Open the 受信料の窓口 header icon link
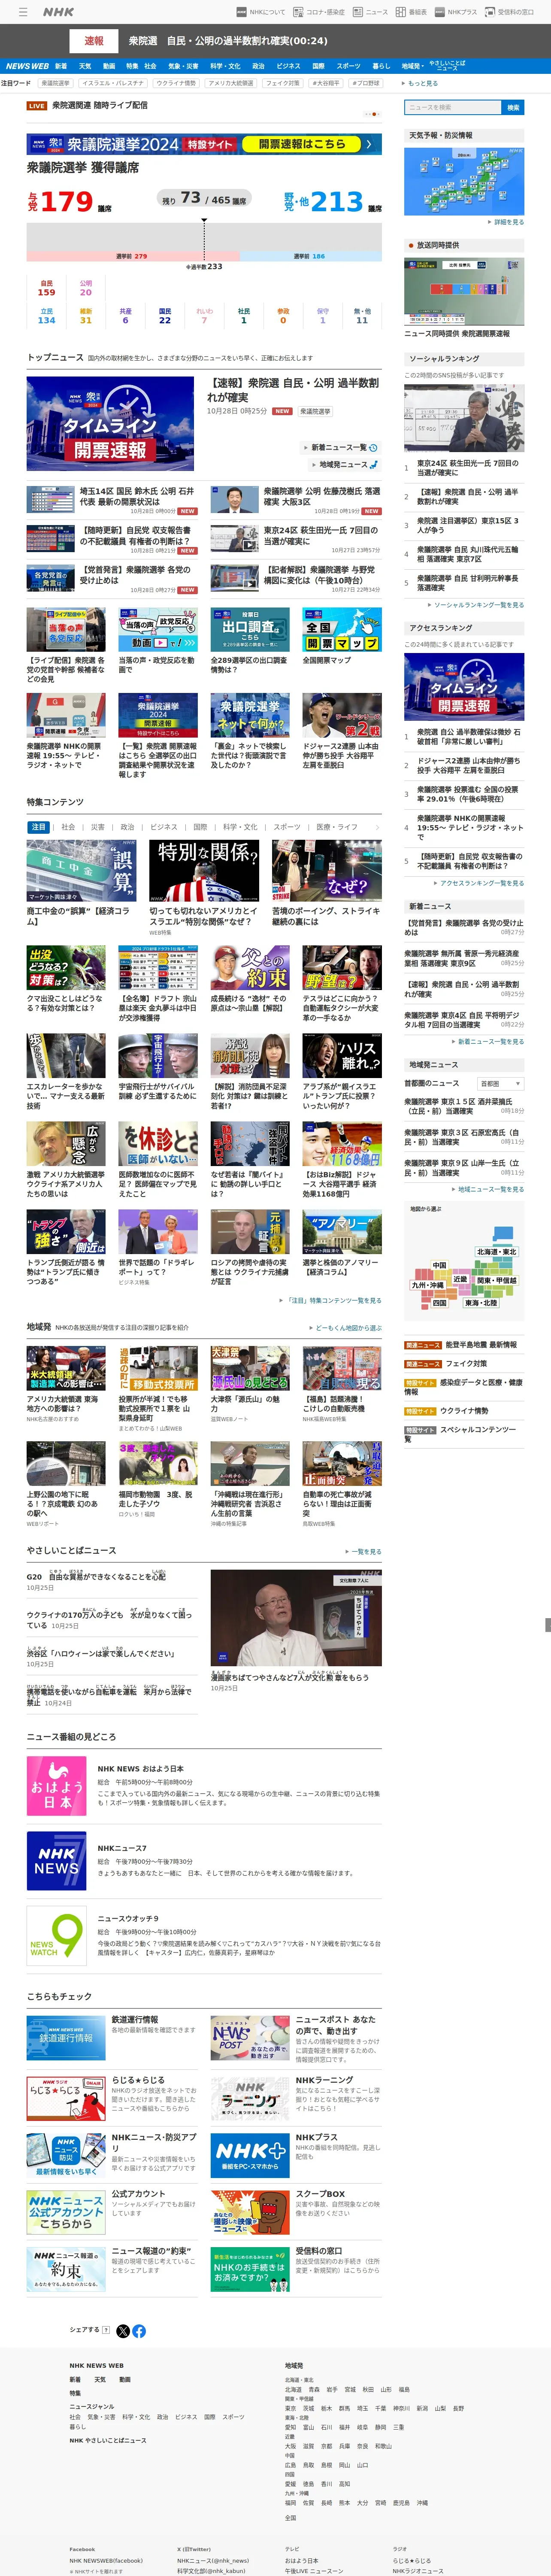The image size is (551, 2576). coord(509,12)
